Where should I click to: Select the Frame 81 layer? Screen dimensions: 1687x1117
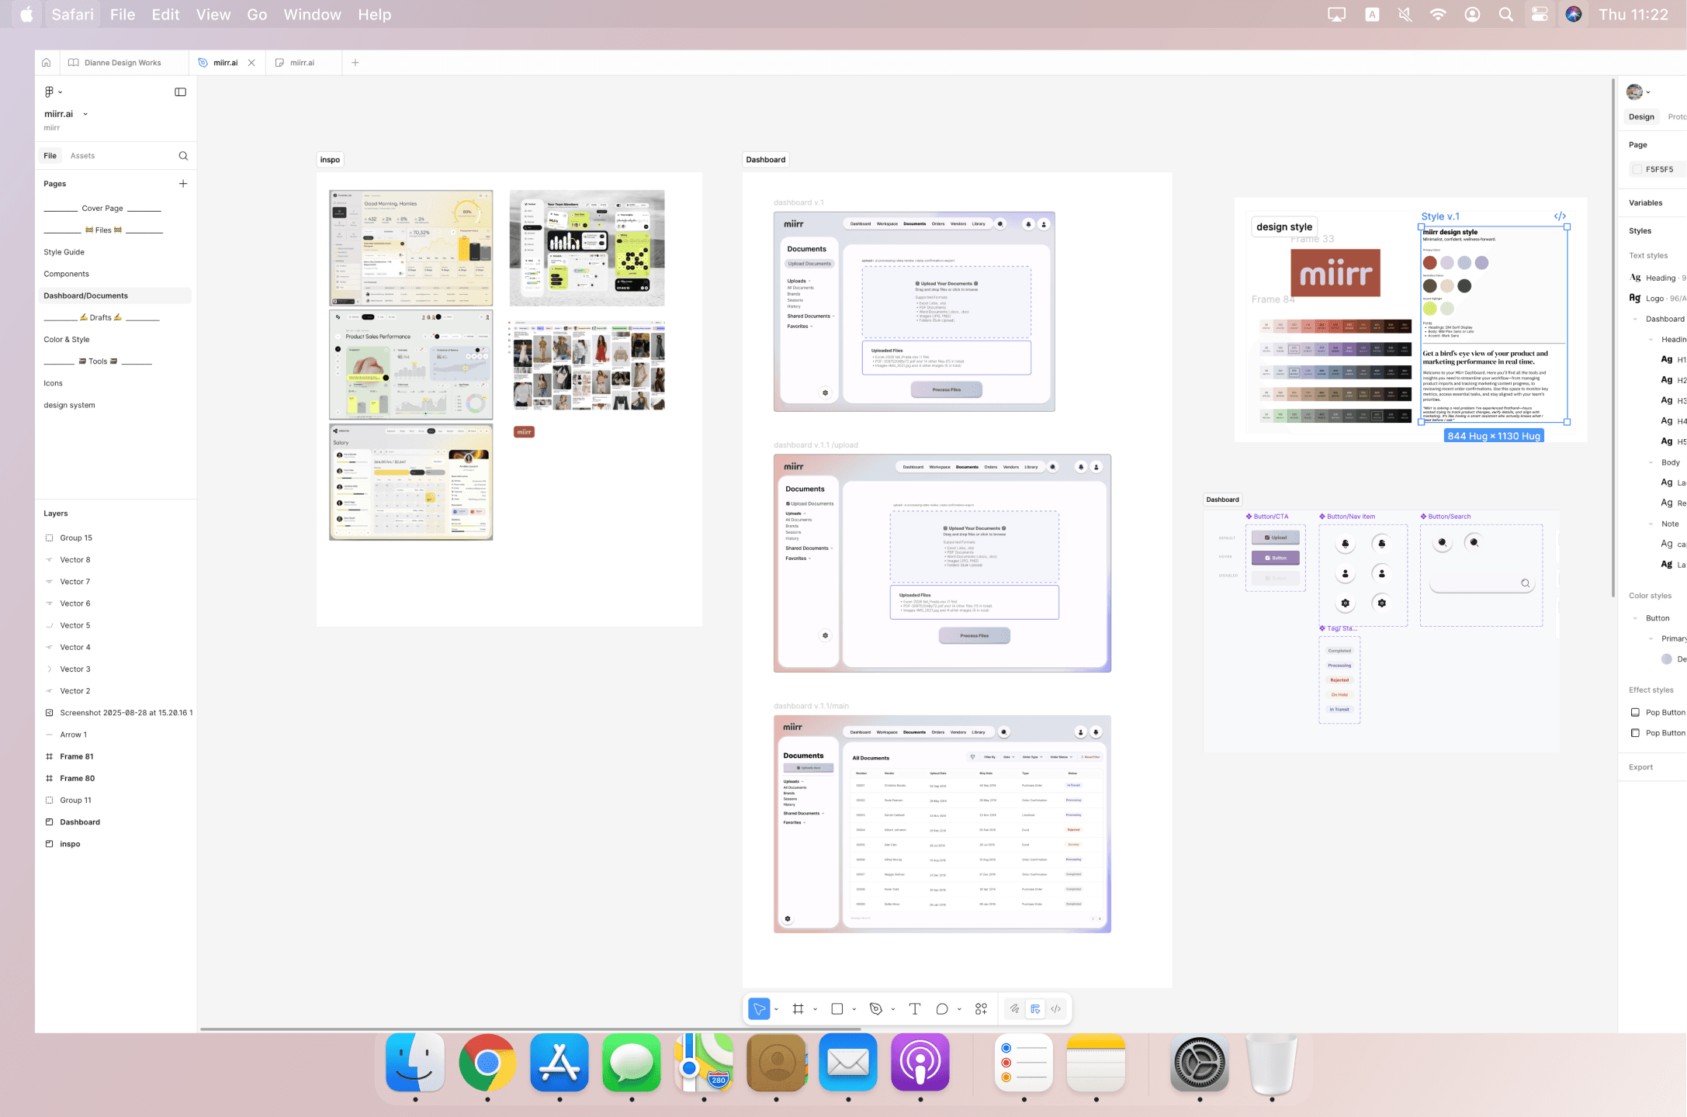[77, 756]
